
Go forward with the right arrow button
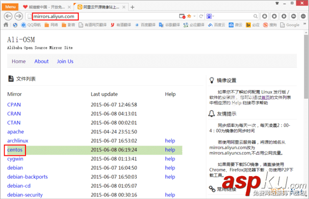19,16
